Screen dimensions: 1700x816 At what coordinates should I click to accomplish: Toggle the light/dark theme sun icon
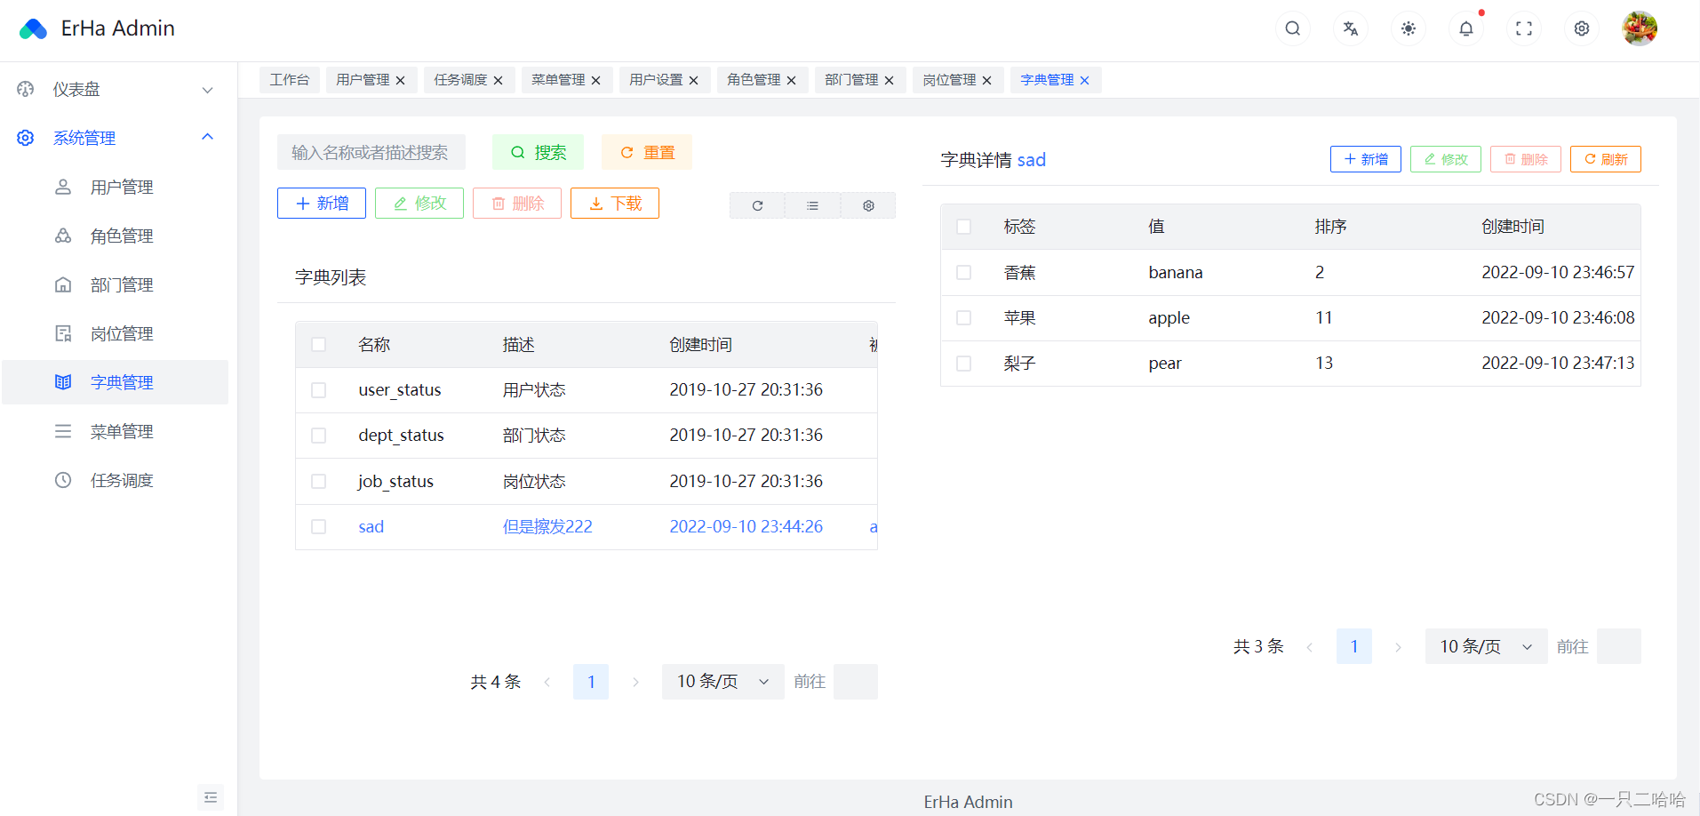pyautogui.click(x=1408, y=28)
